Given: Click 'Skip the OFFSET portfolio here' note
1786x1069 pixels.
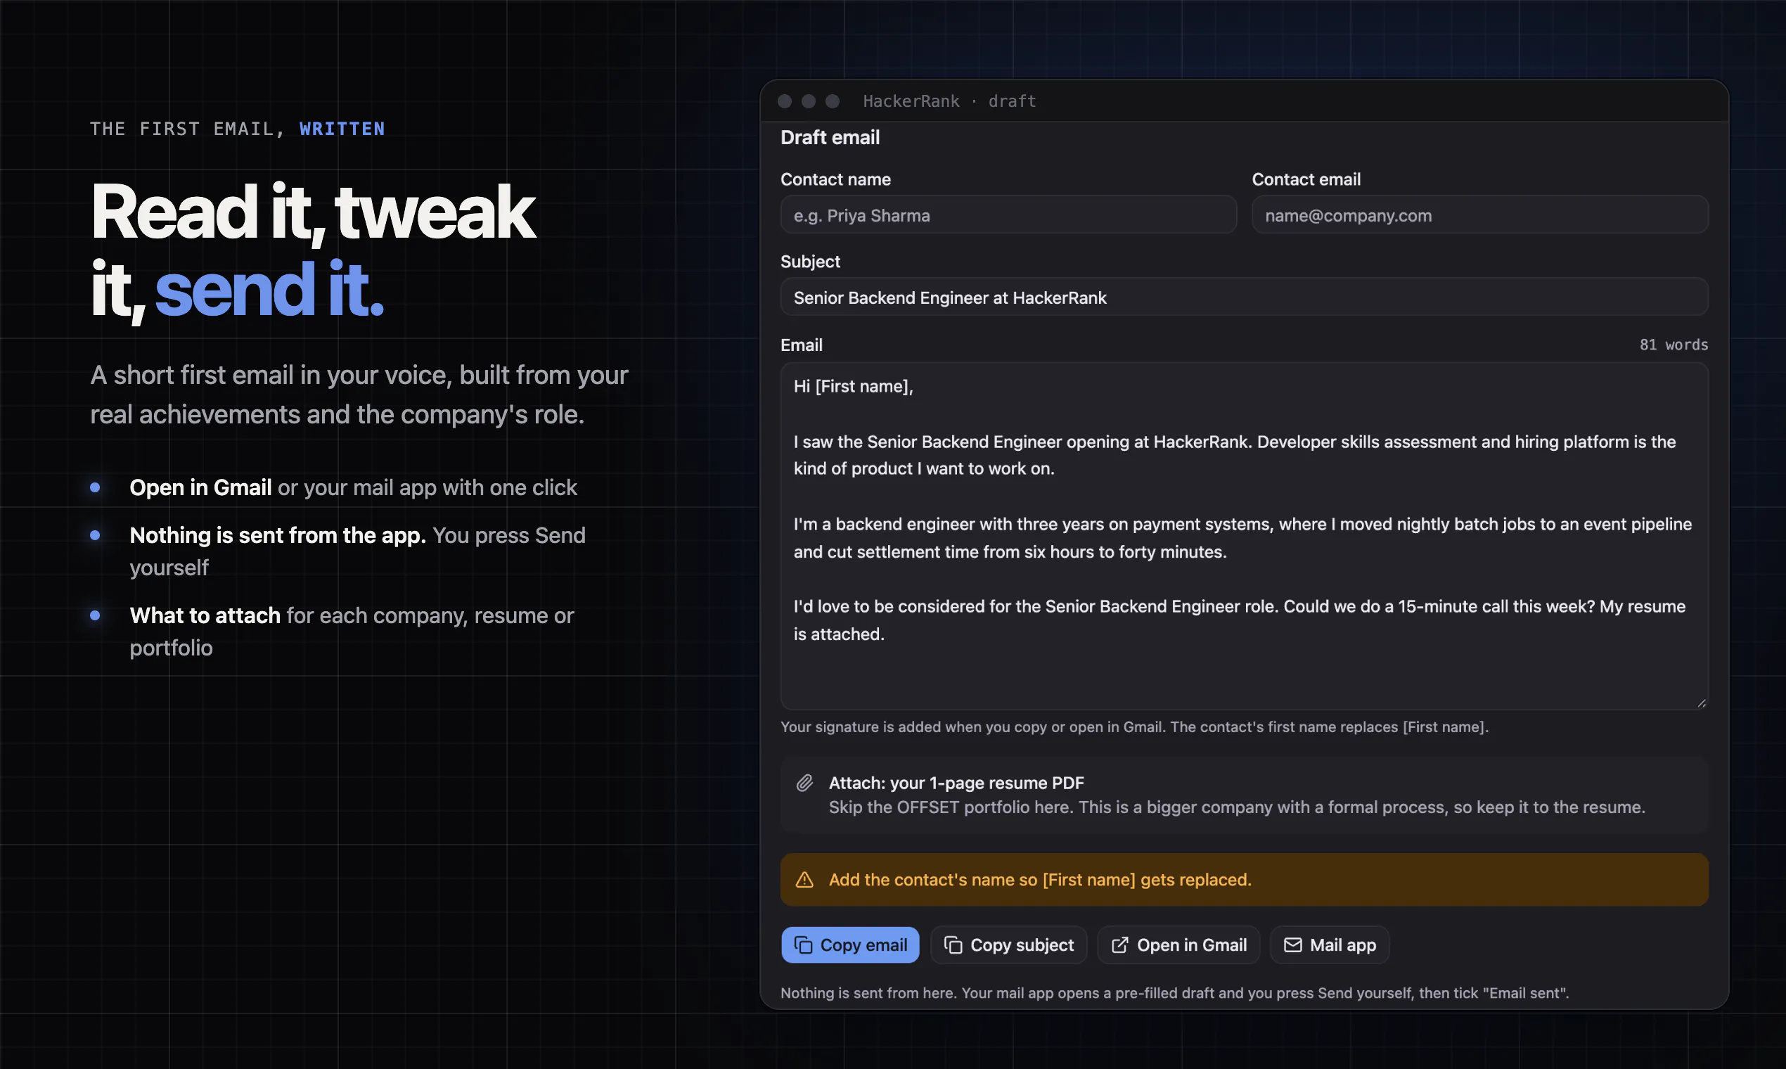Looking at the screenshot, I should (1237, 807).
